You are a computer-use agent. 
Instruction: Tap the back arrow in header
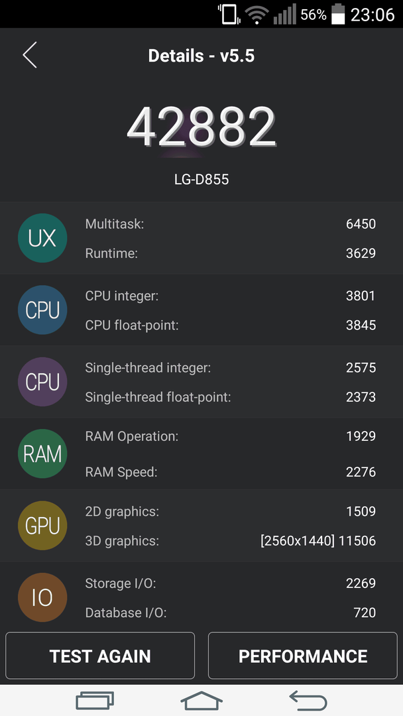tap(30, 55)
